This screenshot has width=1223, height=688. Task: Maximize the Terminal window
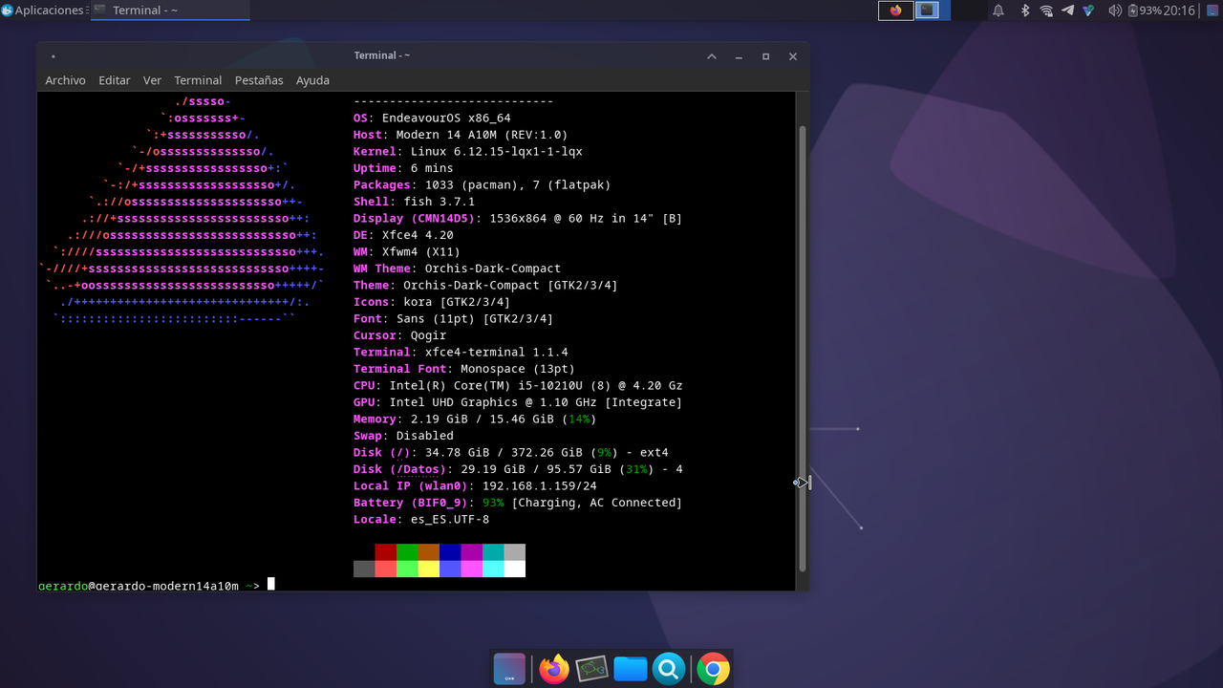coord(765,56)
